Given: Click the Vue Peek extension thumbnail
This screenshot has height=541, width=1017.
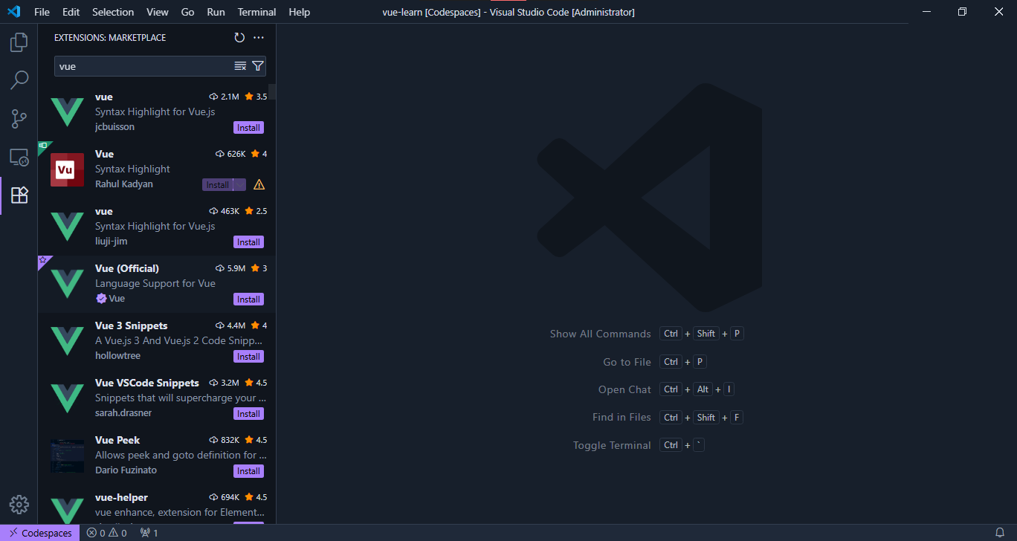Looking at the screenshot, I should (67, 455).
